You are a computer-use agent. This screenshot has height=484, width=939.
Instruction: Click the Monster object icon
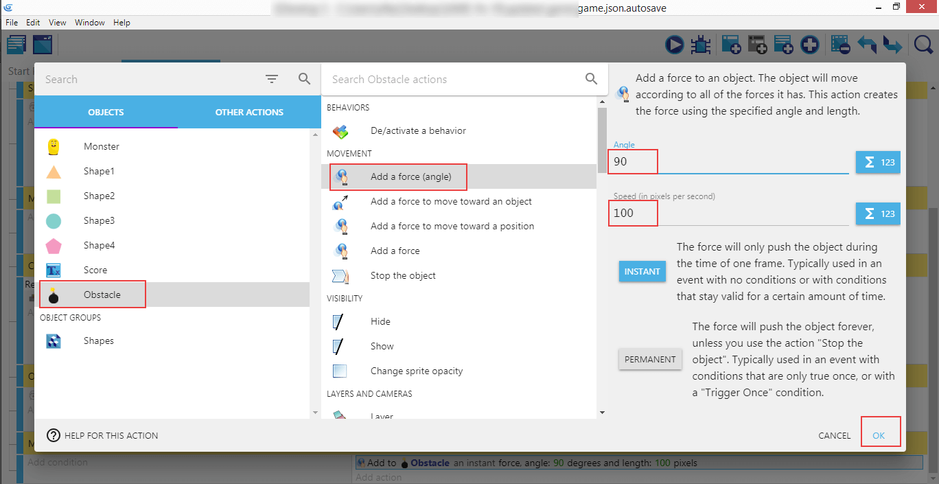54,147
